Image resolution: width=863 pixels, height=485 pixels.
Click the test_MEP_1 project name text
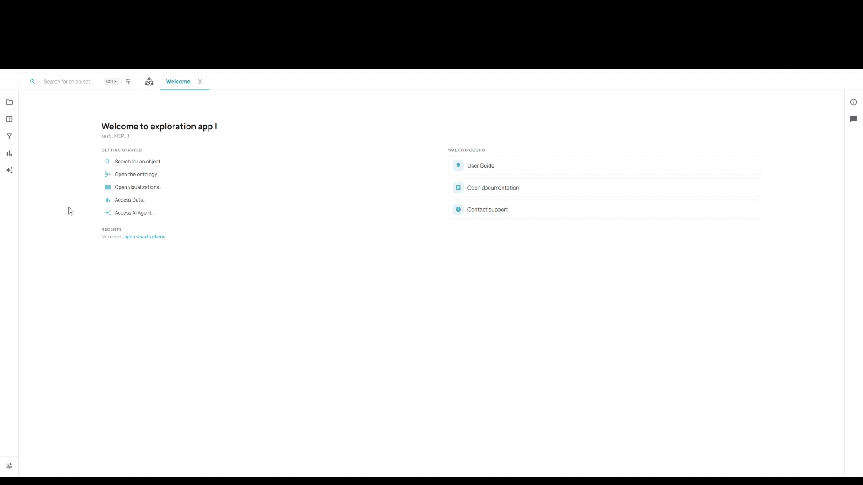pyautogui.click(x=116, y=136)
